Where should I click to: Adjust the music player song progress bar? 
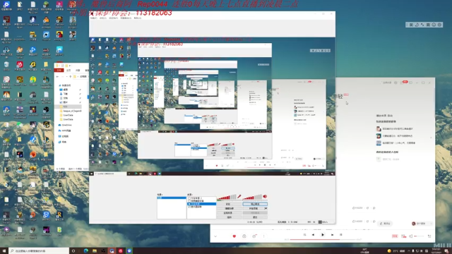(x=323, y=239)
